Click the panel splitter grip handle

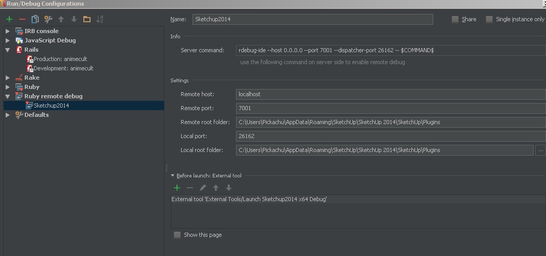coord(167,169)
